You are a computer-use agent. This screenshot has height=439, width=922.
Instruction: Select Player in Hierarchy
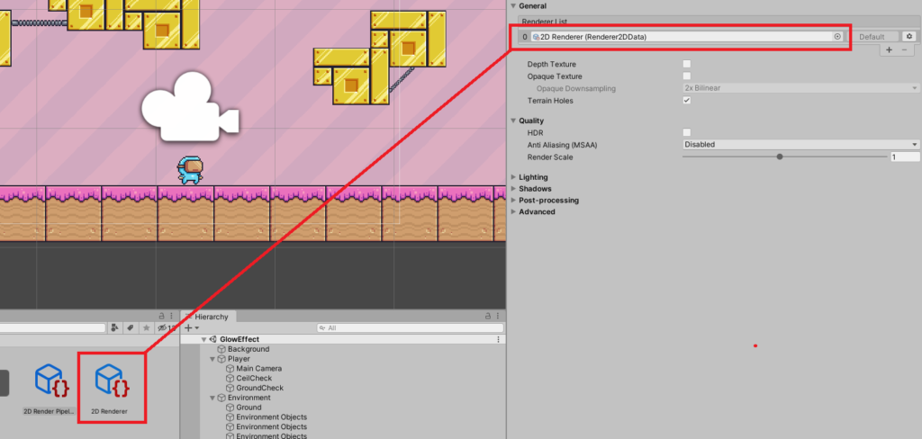(239, 359)
